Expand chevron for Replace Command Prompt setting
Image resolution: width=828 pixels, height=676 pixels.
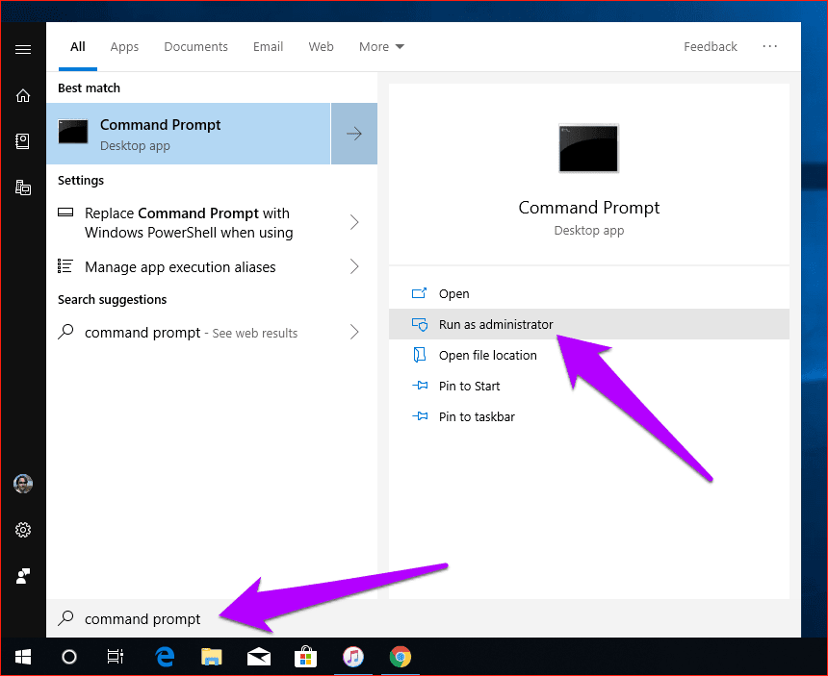pos(354,222)
